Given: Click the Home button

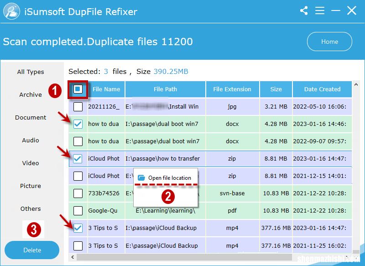Looking at the screenshot, I should 329,42.
